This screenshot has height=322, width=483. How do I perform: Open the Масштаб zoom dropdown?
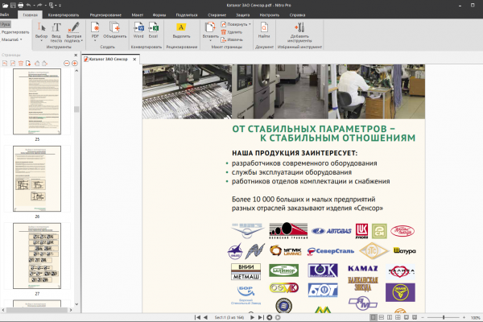click(12, 39)
